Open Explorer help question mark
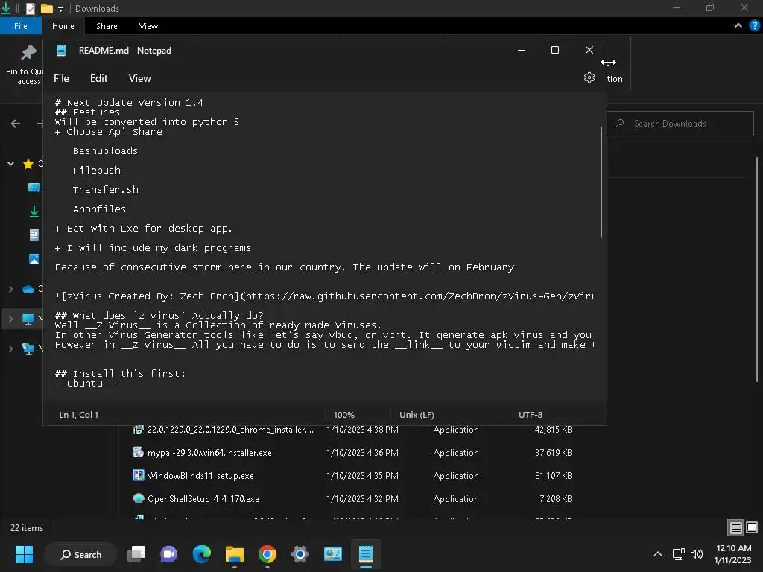 (754, 26)
